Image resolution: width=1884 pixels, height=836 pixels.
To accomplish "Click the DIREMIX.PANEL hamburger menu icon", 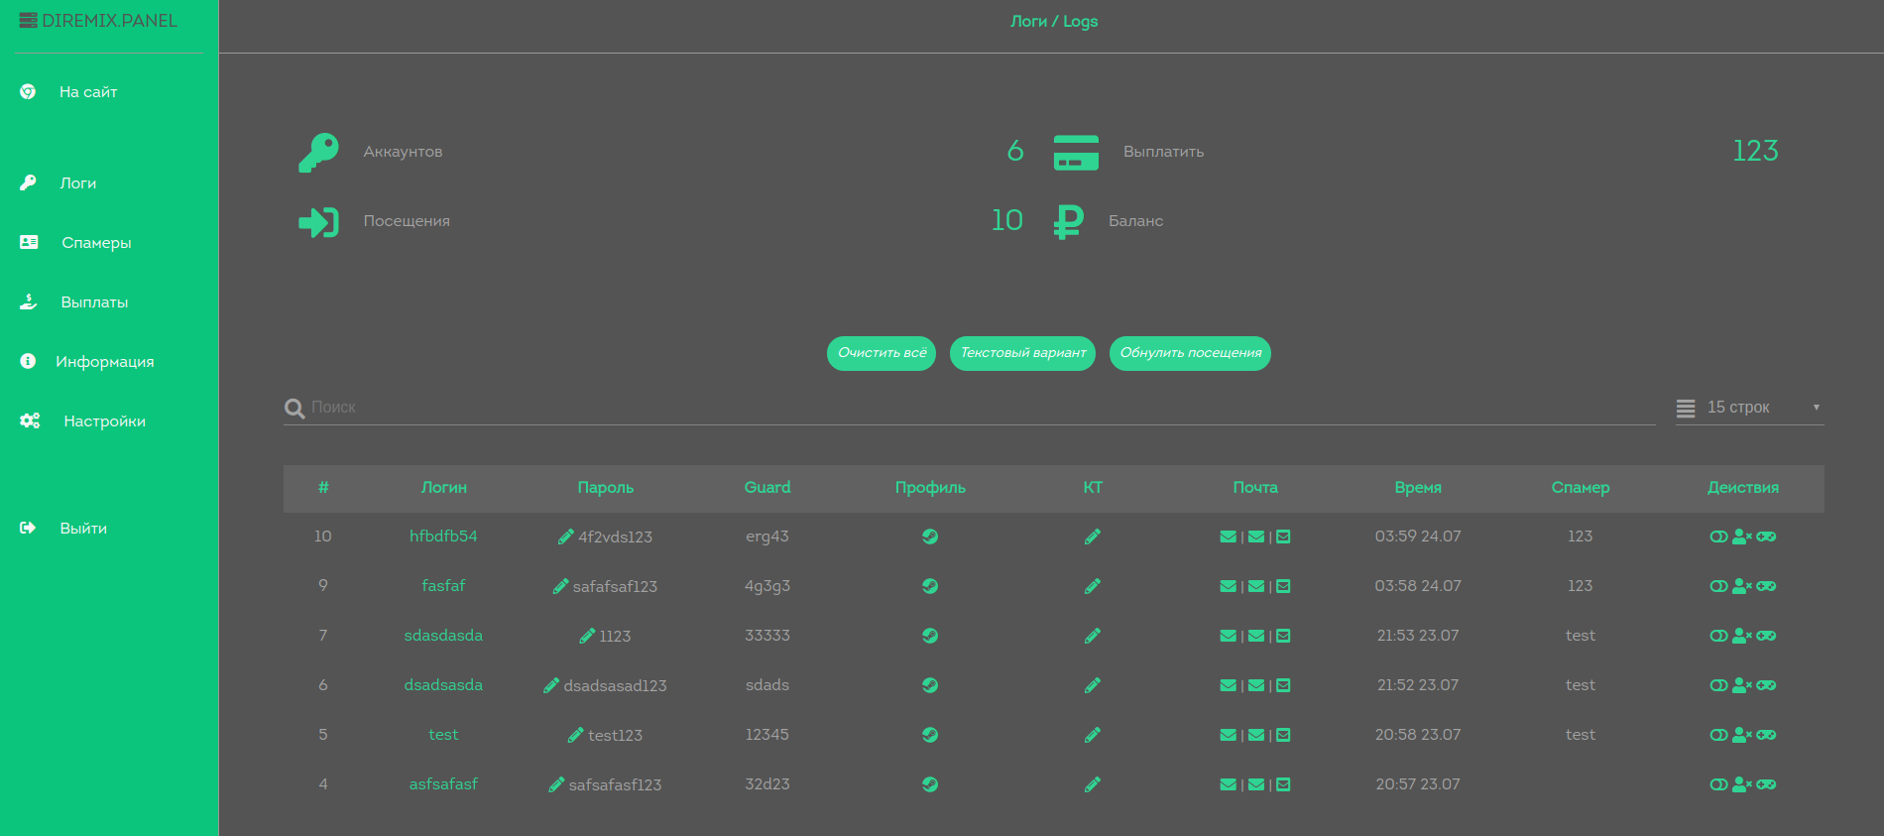I will 28,21.
